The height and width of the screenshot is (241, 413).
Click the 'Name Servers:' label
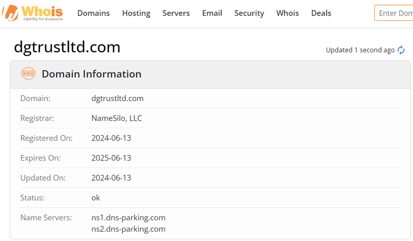tap(46, 218)
